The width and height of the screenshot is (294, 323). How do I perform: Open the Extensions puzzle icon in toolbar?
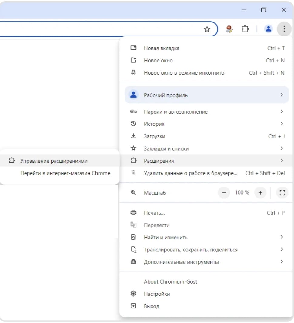pos(245,29)
